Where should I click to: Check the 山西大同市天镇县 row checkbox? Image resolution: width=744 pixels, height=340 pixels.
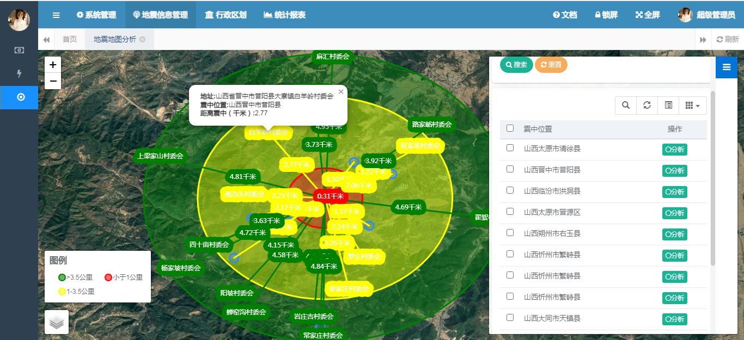pos(510,318)
